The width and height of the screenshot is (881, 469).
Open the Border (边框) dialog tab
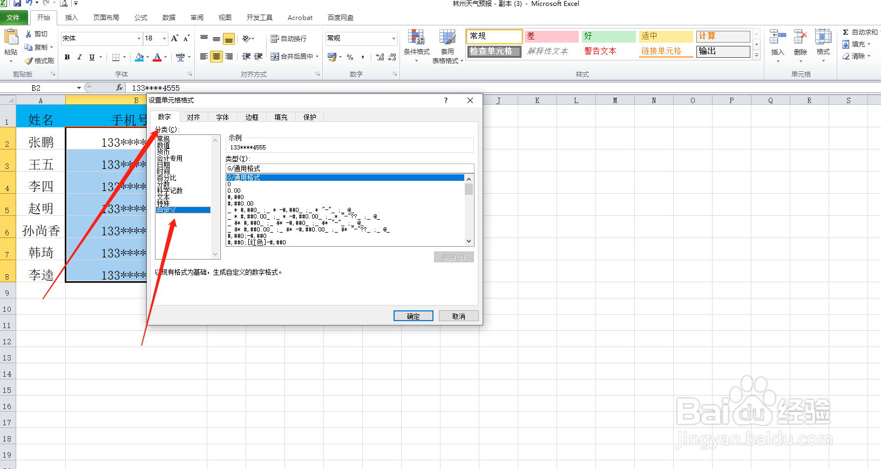pos(252,117)
